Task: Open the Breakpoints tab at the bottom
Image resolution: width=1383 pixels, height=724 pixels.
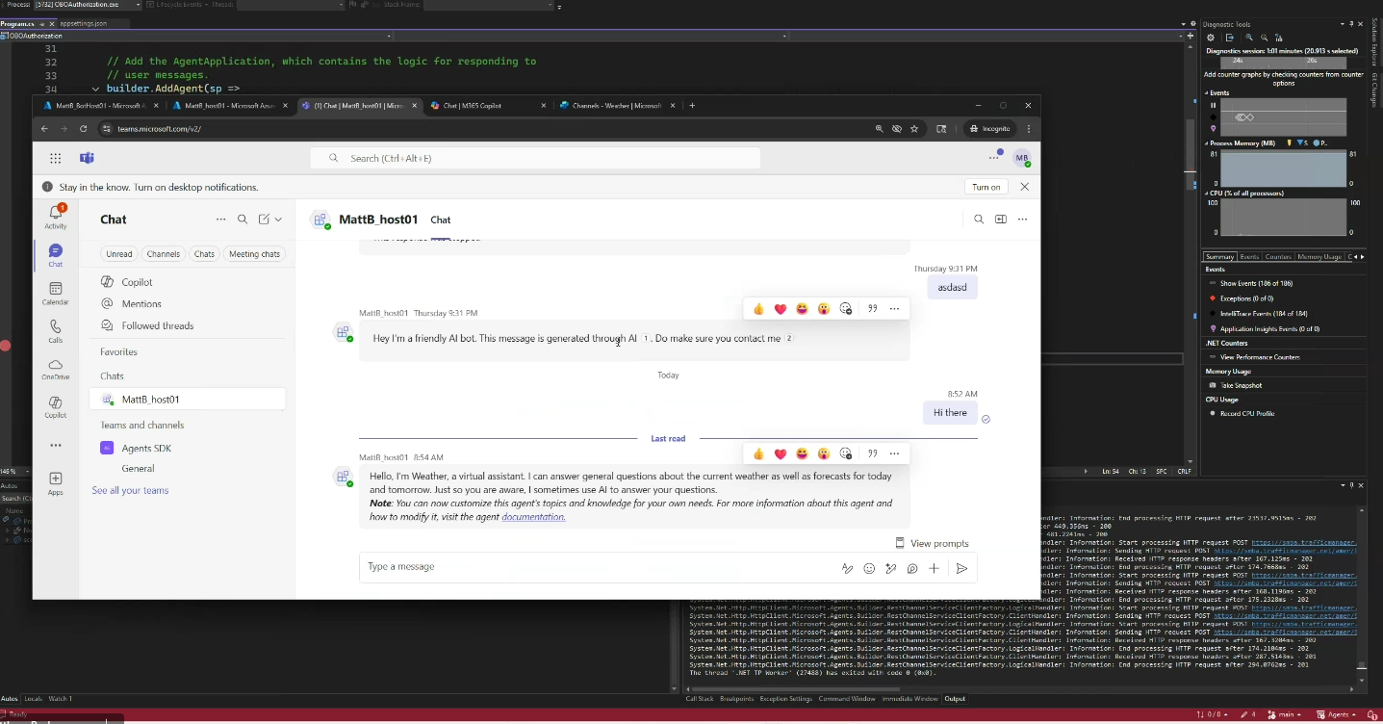Action: [x=736, y=699]
